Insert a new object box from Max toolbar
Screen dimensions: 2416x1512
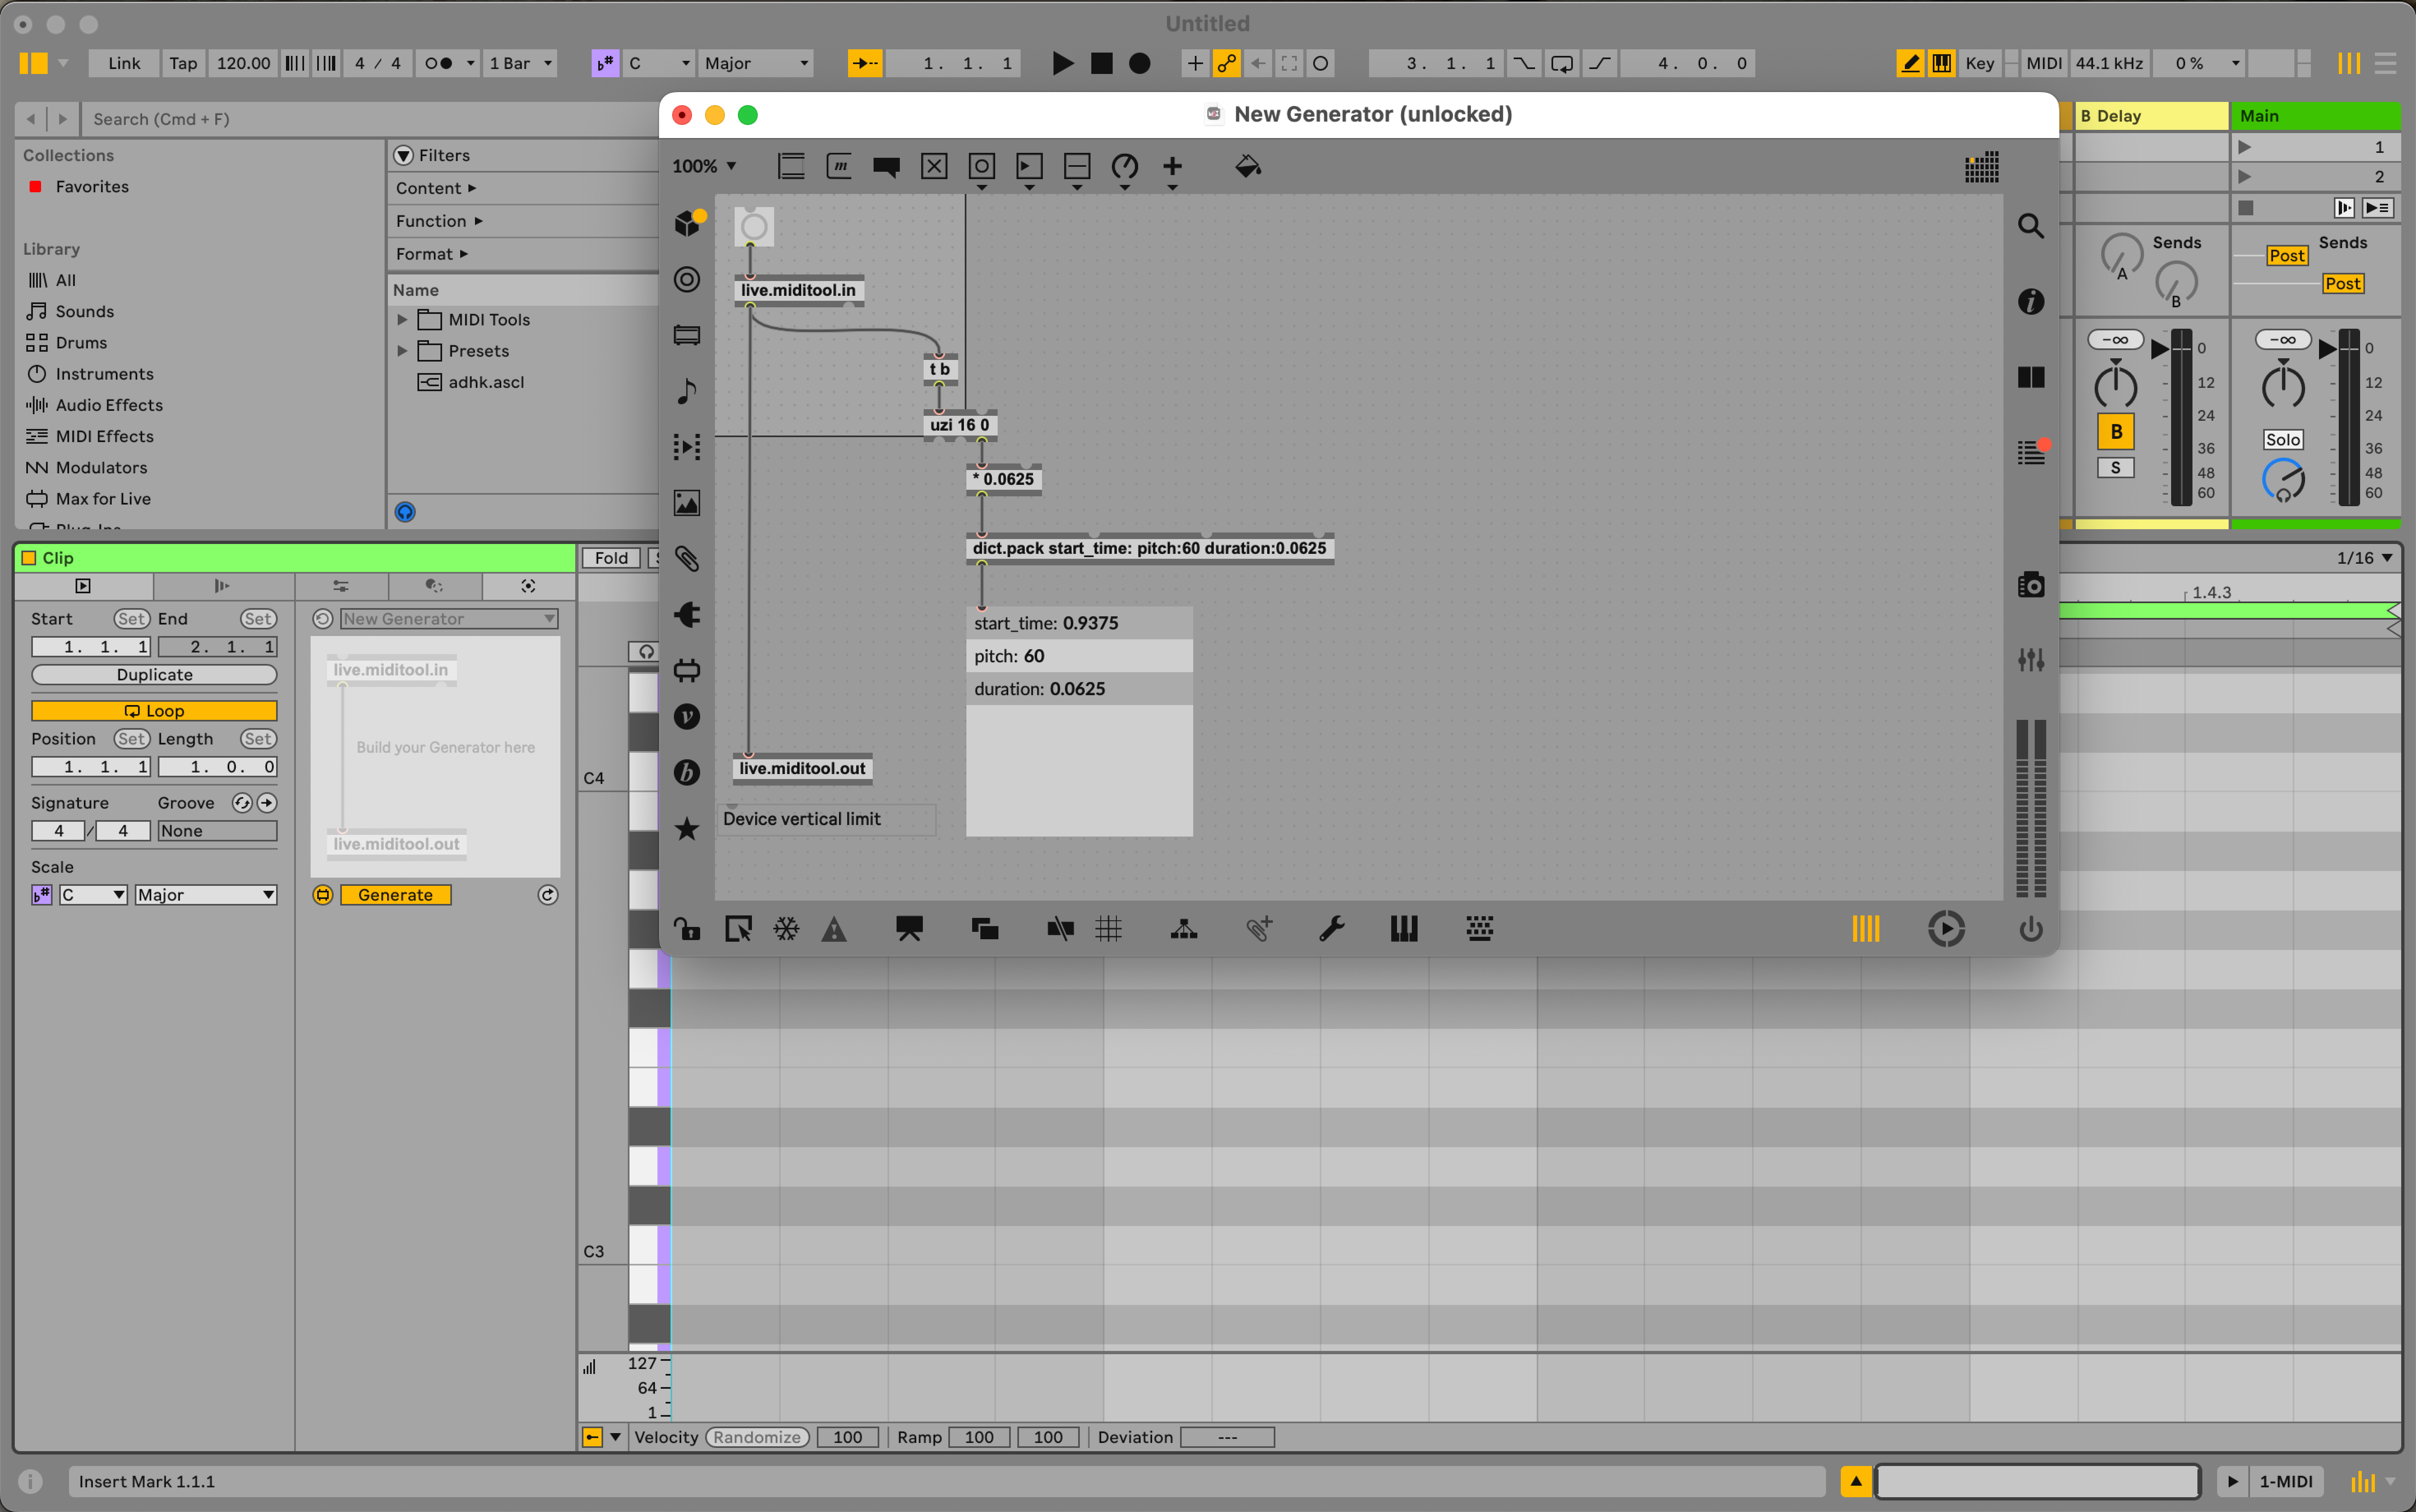(x=791, y=166)
